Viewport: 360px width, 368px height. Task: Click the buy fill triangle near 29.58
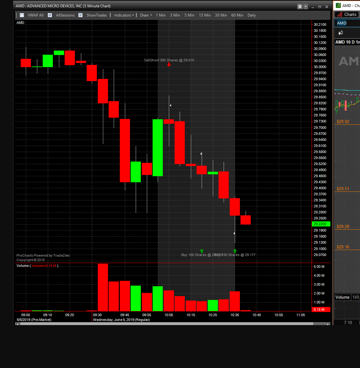[201, 154]
